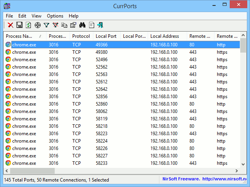This screenshot has height=187, width=250.
Task: Select local port 58227 cell
Action: tap(102, 156)
